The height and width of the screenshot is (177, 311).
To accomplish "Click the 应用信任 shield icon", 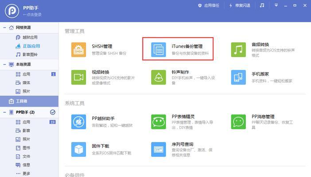I will pyautogui.click(x=200, y=6).
